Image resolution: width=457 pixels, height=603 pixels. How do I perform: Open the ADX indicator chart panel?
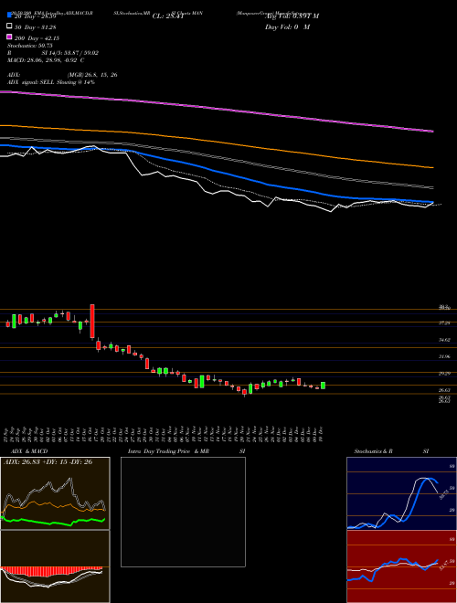(55, 493)
